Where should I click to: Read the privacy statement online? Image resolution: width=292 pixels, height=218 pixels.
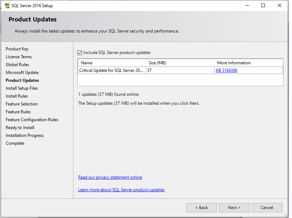[109, 177]
